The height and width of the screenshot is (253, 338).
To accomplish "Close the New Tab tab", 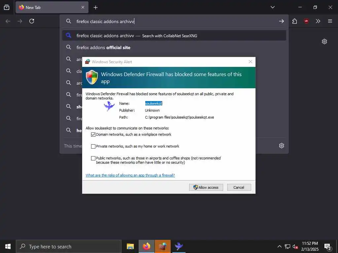I will (83, 7).
